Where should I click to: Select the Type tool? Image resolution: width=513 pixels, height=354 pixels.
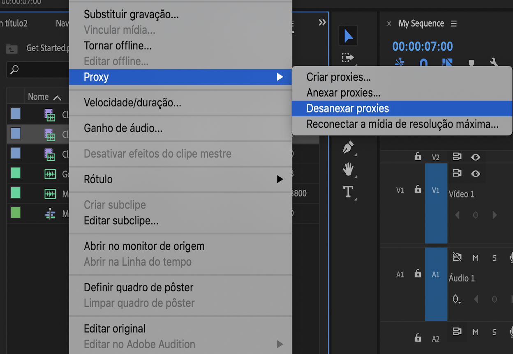pos(348,191)
